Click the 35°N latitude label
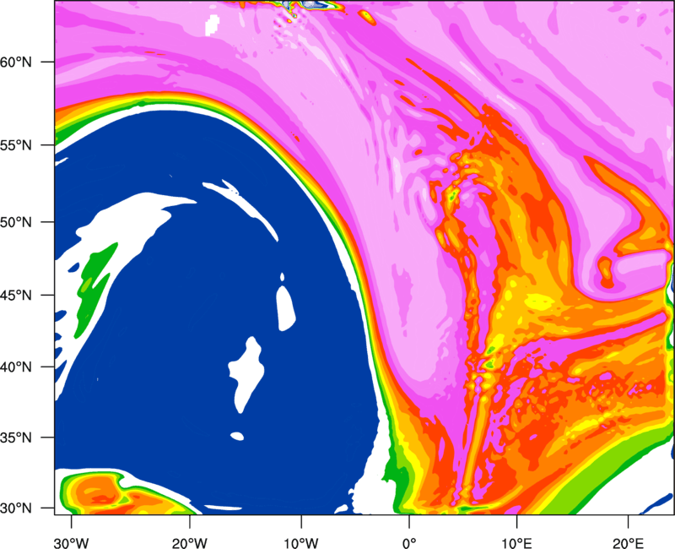Image resolution: width=675 pixels, height=549 pixels. point(16,438)
